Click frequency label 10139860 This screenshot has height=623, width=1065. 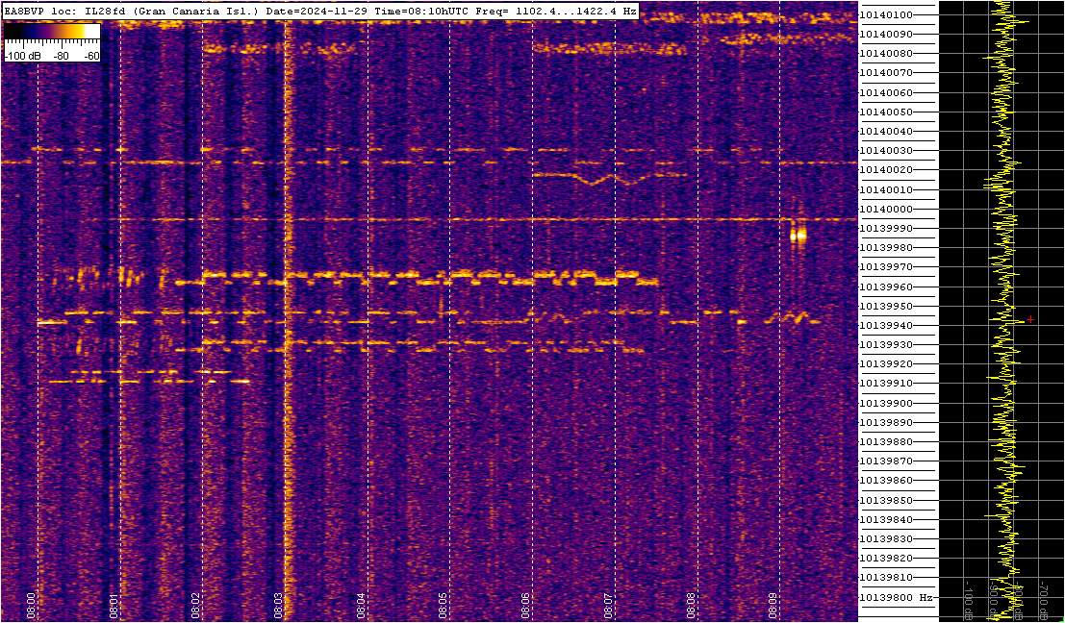click(886, 481)
